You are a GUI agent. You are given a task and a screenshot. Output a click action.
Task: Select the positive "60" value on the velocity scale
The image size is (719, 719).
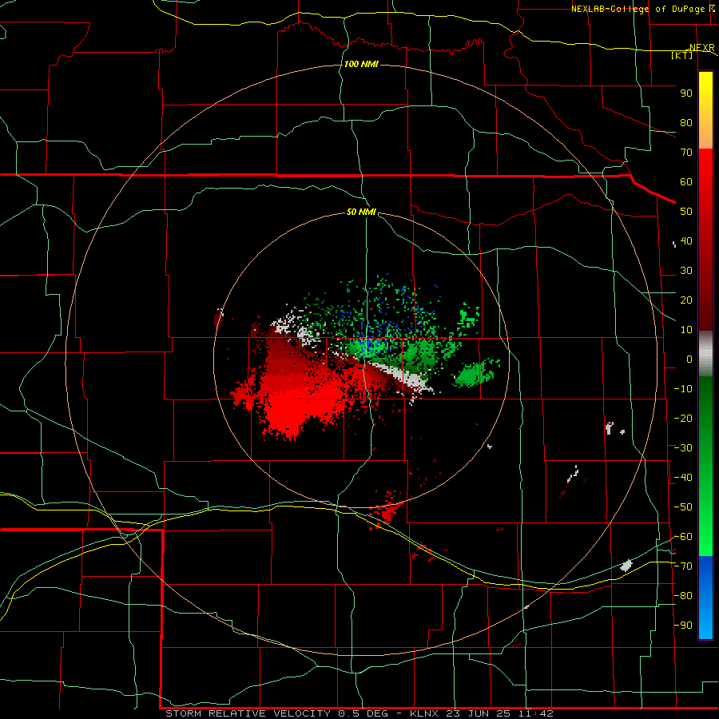(x=686, y=182)
